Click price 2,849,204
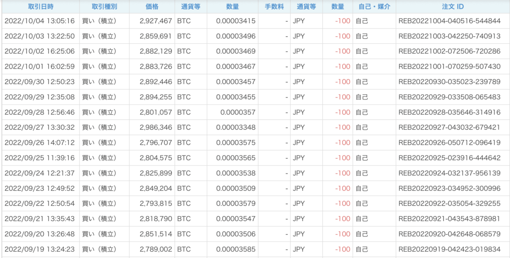The width and height of the screenshot is (510, 258). (156, 188)
